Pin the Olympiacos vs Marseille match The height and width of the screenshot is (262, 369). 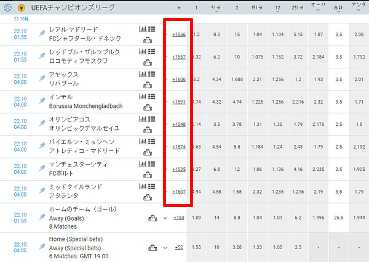pyautogui.click(x=42, y=123)
